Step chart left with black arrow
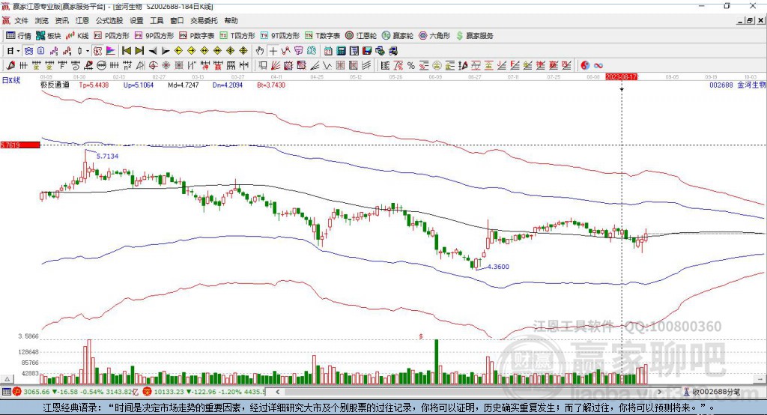Image resolution: width=767 pixels, height=415 pixels. click(x=153, y=51)
